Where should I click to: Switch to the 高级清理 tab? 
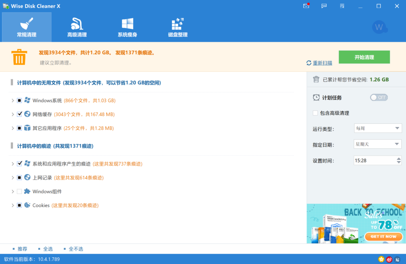coord(77,27)
